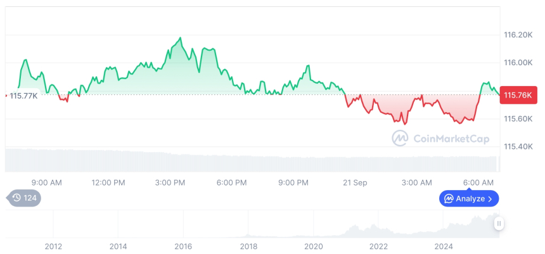Click the 21 Sep date label on the x-axis
Screen dimensions: 545x254
pyautogui.click(x=355, y=183)
